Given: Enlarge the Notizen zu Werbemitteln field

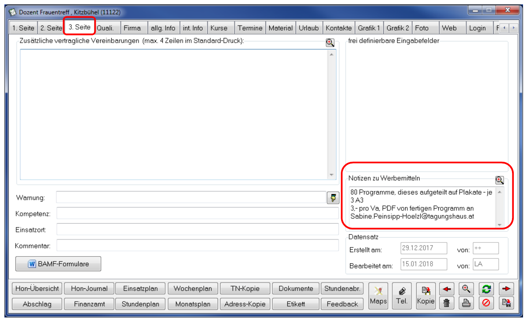Looking at the screenshot, I should pos(500,180).
